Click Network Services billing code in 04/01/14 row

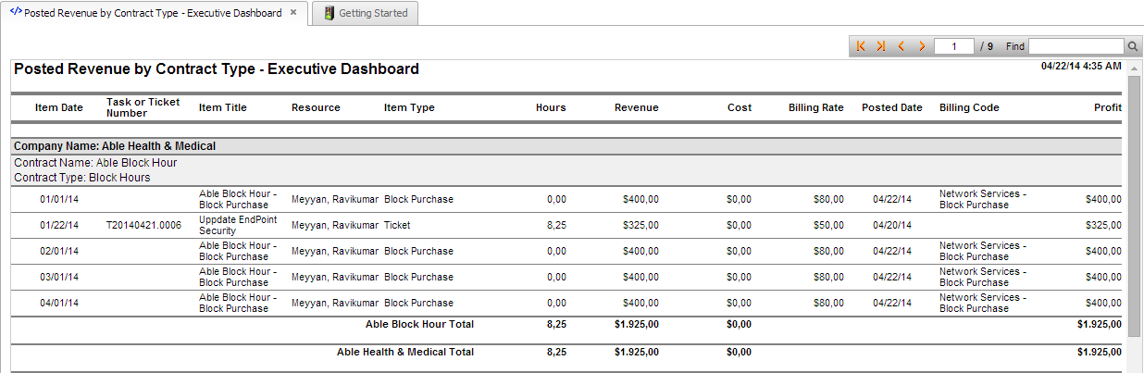coord(982,303)
